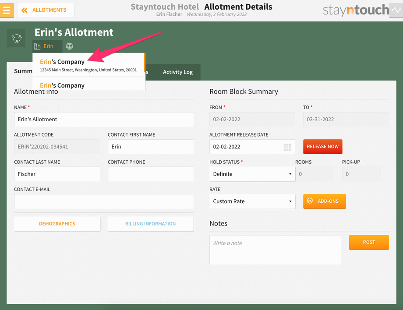Screen dimensions: 403x310
Task: Open the release date calendar picker icon
Action: coord(287,147)
